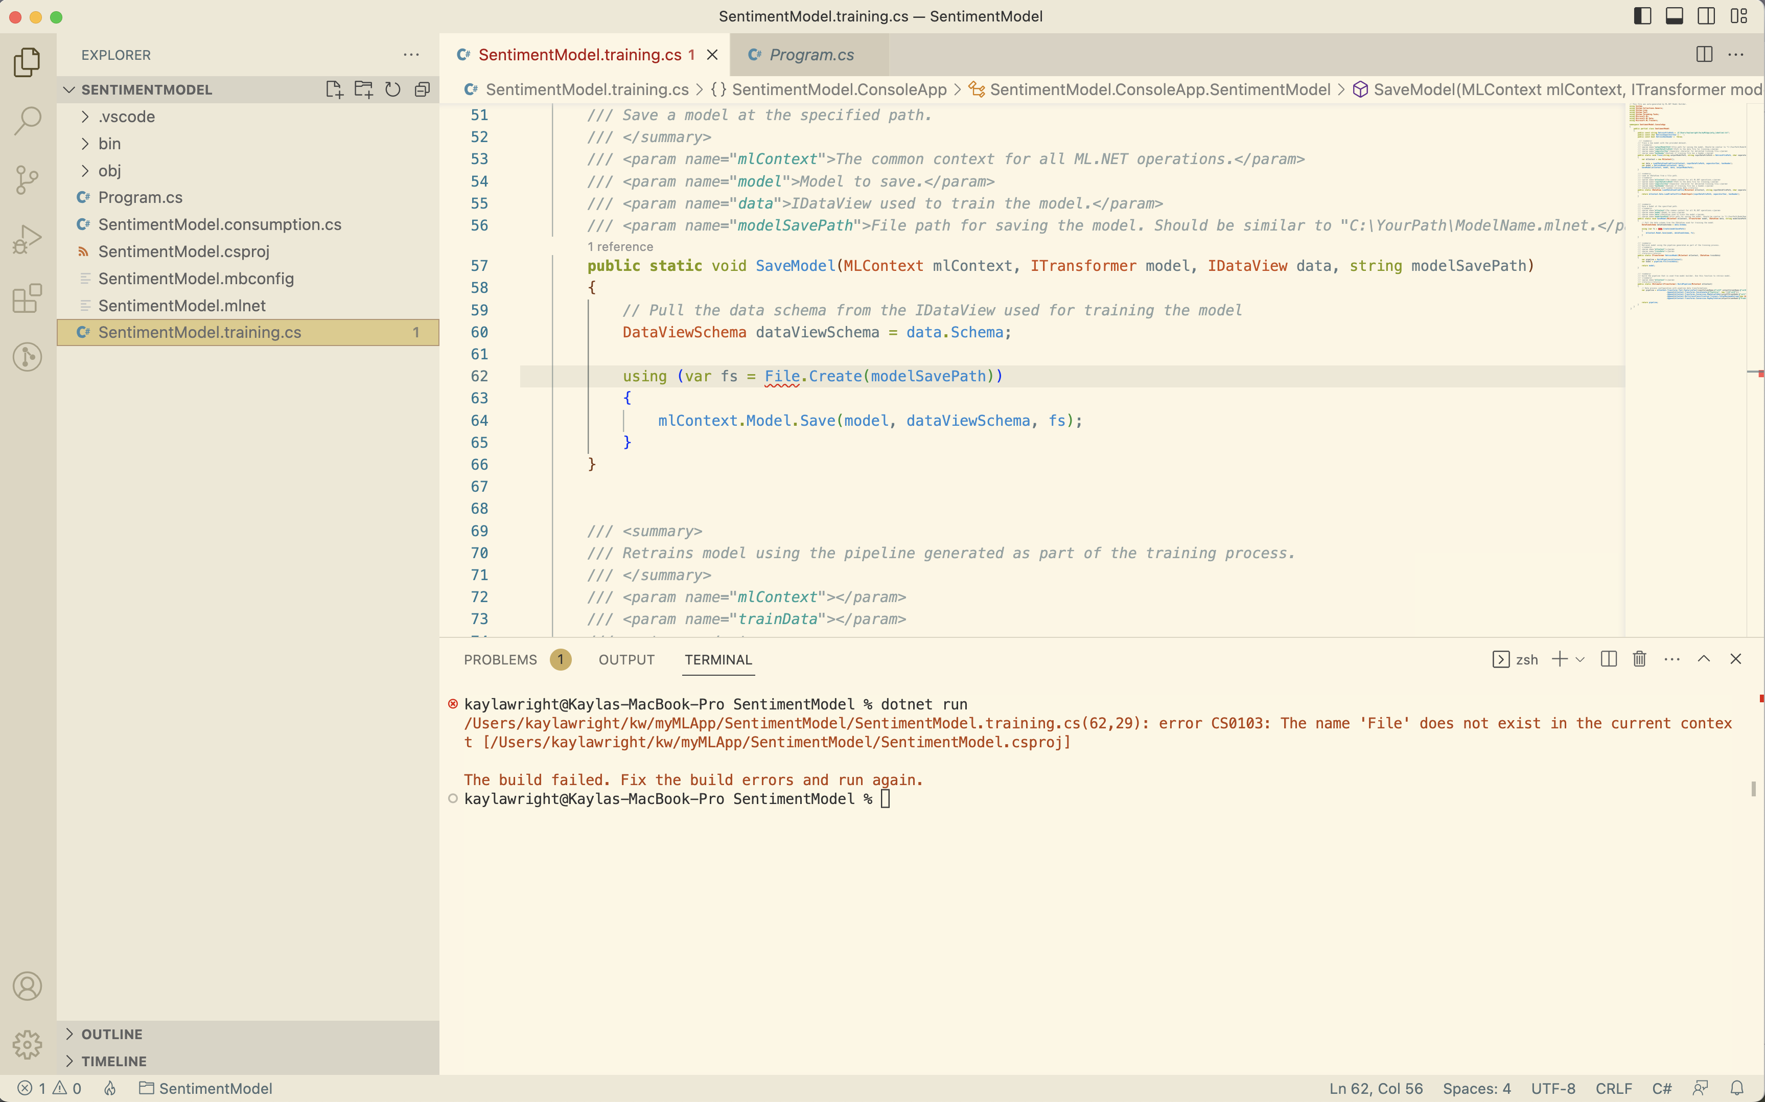Screen dimensions: 1765x1102
Task: Change the CRLF end of line sequence
Action: click(1613, 1088)
